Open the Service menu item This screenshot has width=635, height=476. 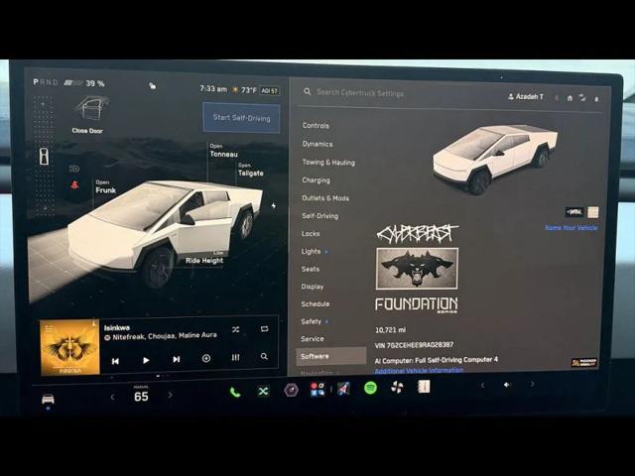[x=313, y=339]
